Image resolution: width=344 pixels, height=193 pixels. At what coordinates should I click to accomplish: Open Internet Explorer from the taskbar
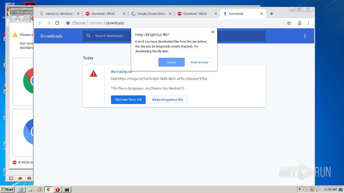(21, 190)
